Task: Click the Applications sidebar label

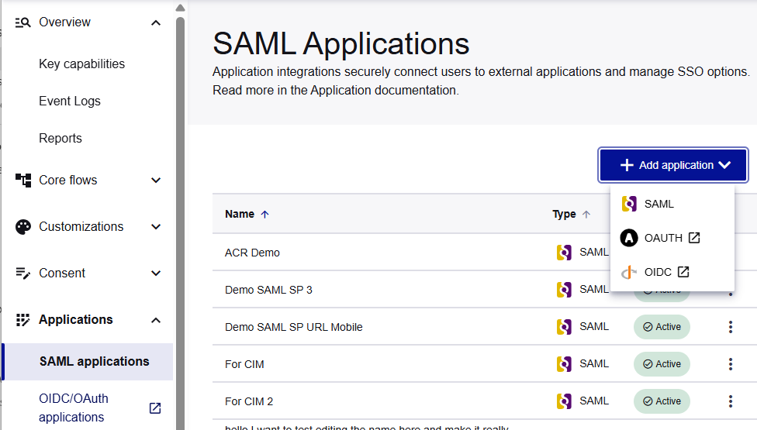Action: (76, 320)
